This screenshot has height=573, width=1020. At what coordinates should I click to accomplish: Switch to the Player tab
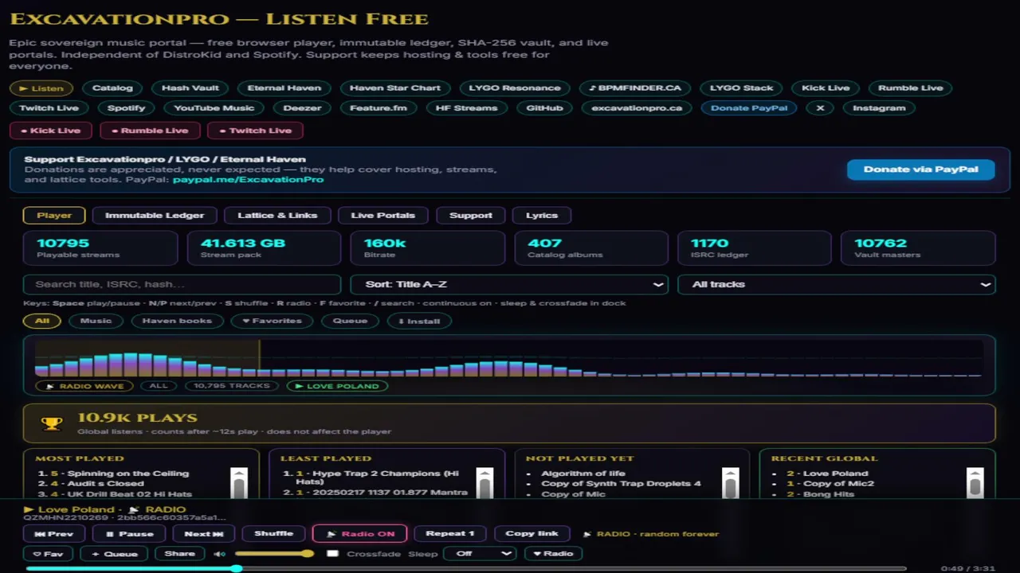(x=54, y=215)
